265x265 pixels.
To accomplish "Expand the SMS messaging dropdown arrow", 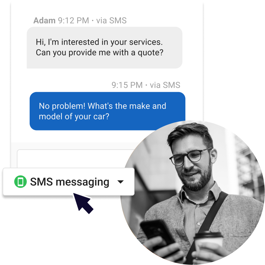I will pos(121,182).
